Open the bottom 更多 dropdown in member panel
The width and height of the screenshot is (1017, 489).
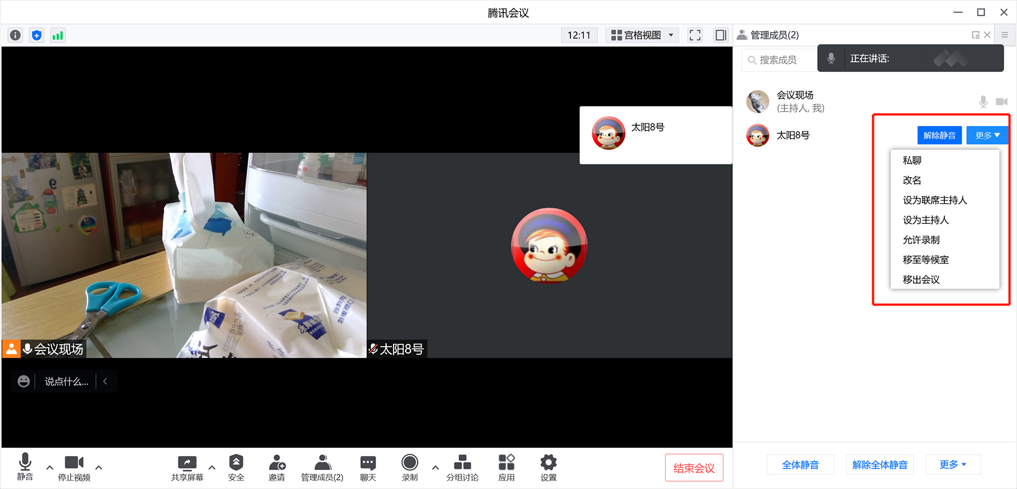[952, 465]
